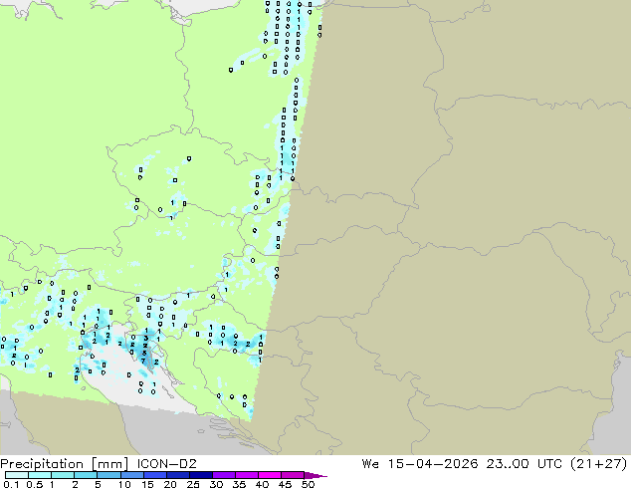The height and width of the screenshot is (488, 631).
Task: Click legend value '0.5'
Action: click(x=35, y=484)
